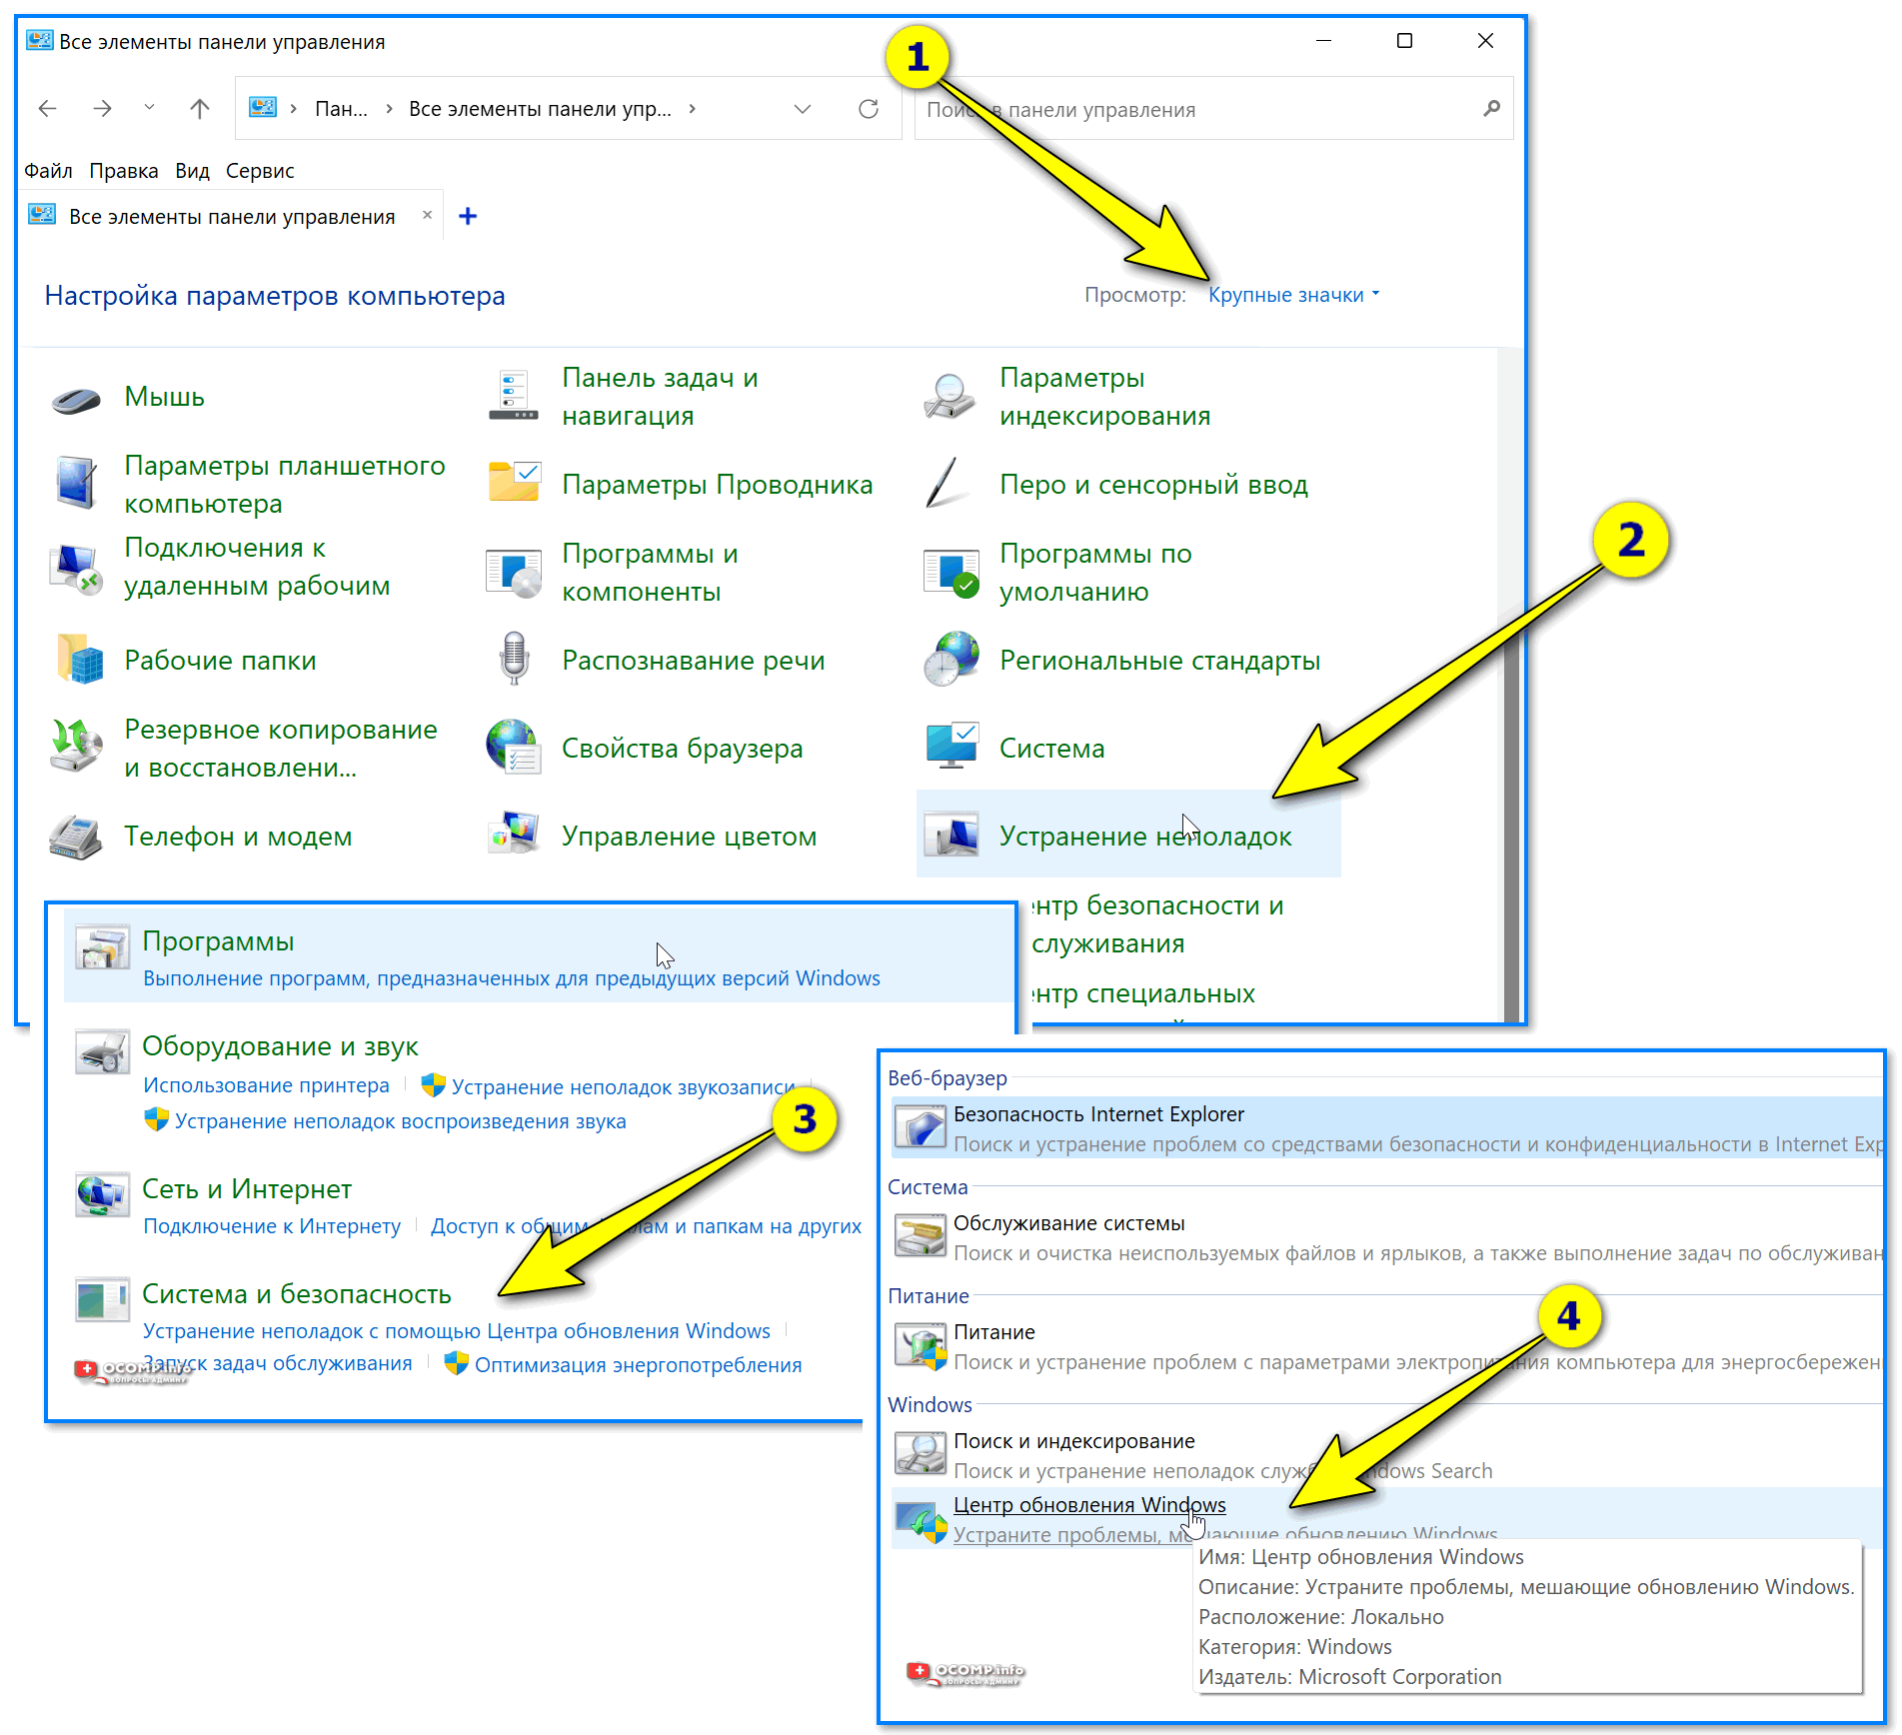Image resolution: width=1902 pixels, height=1735 pixels.
Task: Open Свойства браузера globe icon
Action: coord(514,747)
